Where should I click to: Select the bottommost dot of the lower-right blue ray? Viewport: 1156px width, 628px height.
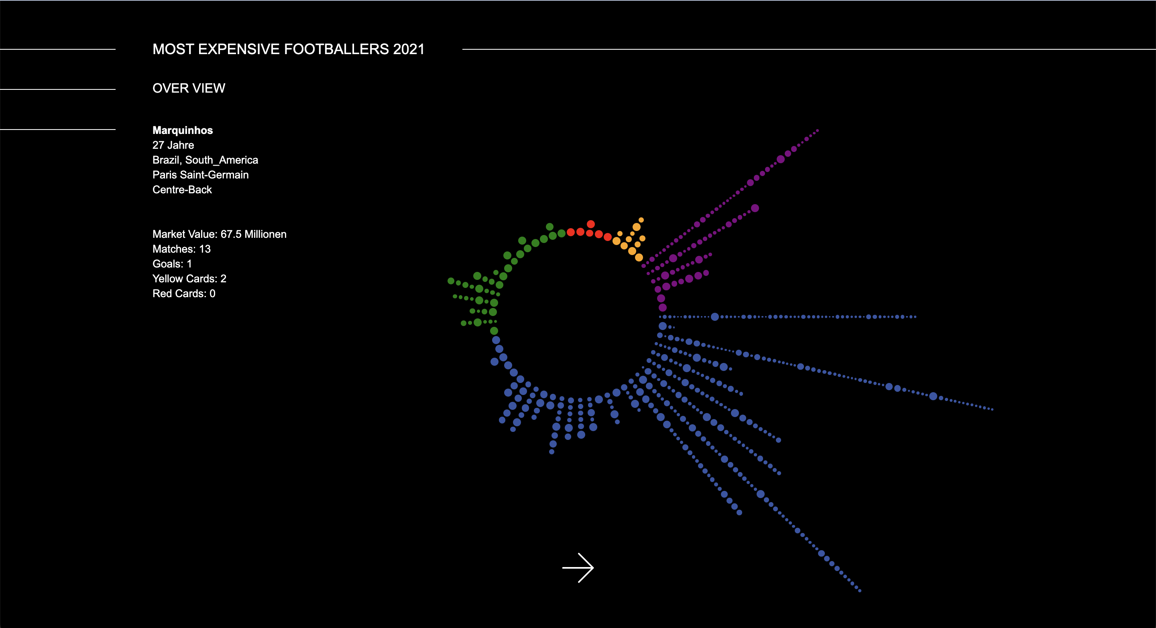(859, 591)
